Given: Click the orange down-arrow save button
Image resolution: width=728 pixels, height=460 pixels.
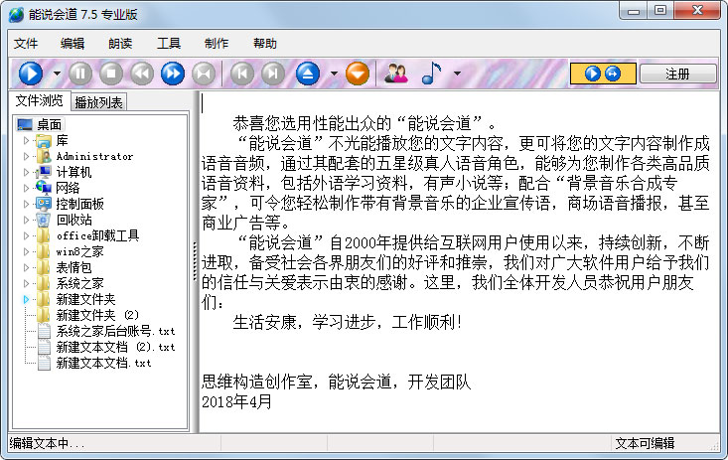Looking at the screenshot, I should coord(358,74).
